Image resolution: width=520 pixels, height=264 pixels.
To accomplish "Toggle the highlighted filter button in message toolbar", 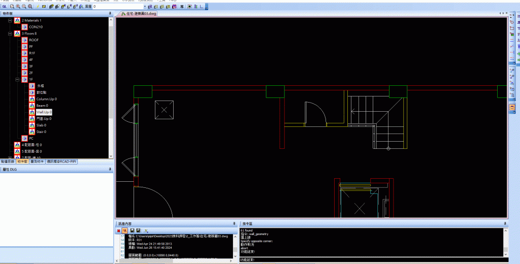I will click(x=124, y=230).
